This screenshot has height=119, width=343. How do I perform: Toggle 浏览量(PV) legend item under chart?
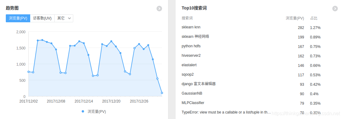94,112
